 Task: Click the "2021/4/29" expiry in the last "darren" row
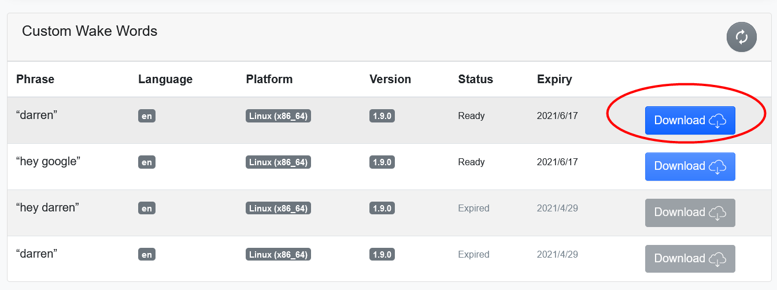click(557, 254)
